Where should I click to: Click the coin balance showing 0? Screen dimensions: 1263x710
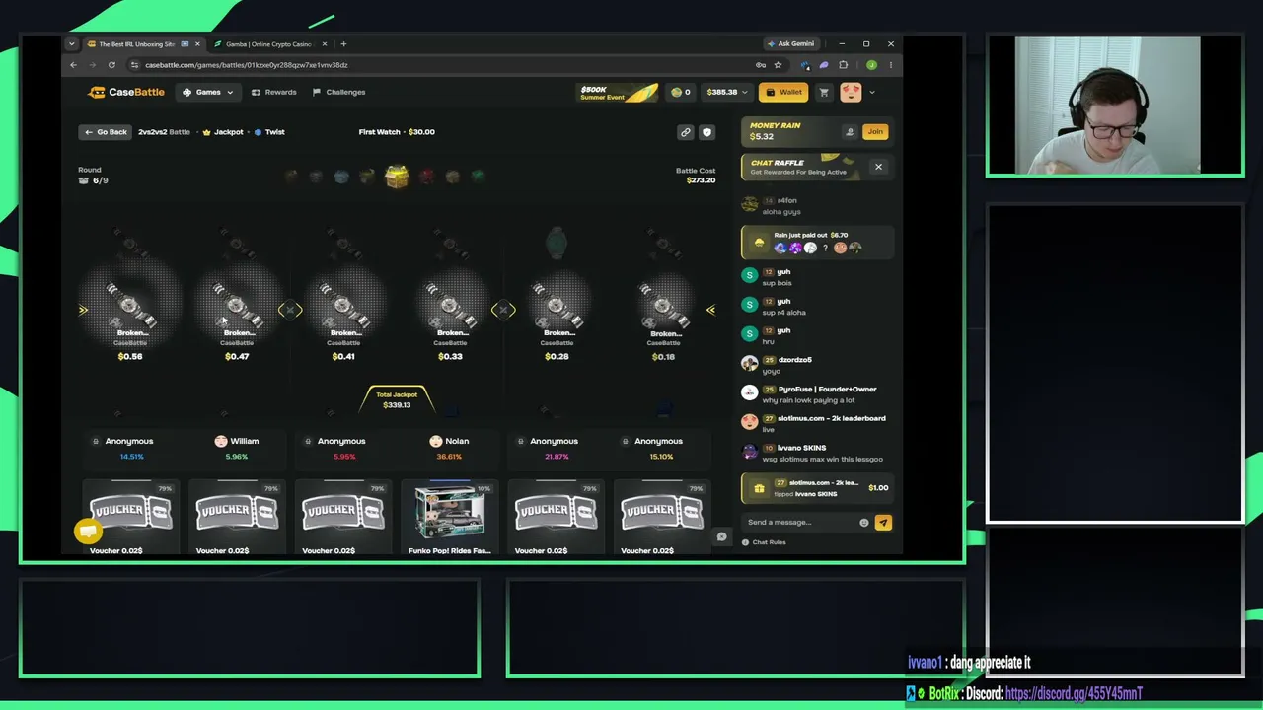coord(681,92)
